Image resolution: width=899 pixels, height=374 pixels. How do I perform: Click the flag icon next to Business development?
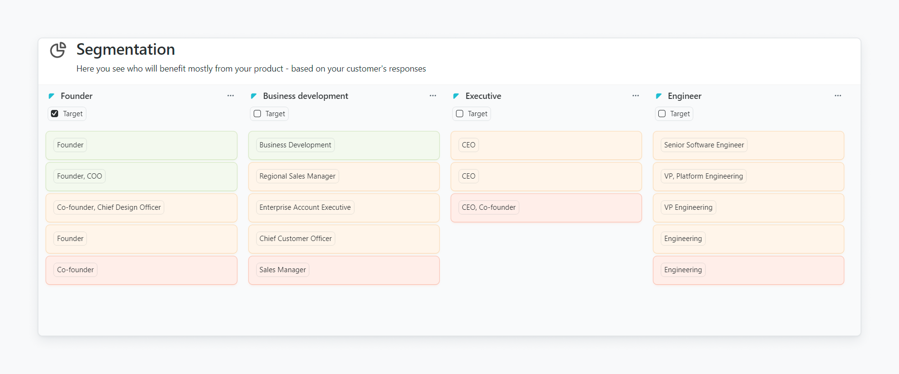[254, 96]
